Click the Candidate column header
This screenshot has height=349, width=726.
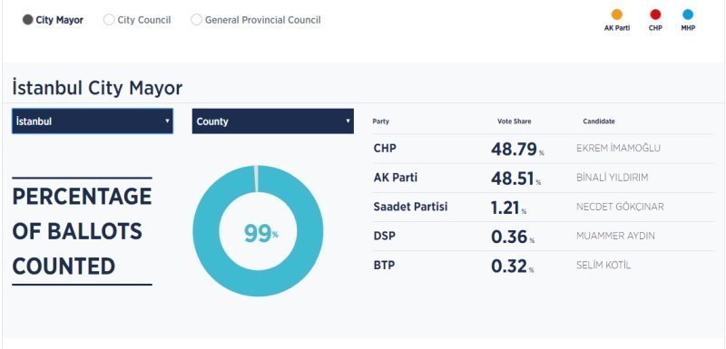coord(599,121)
